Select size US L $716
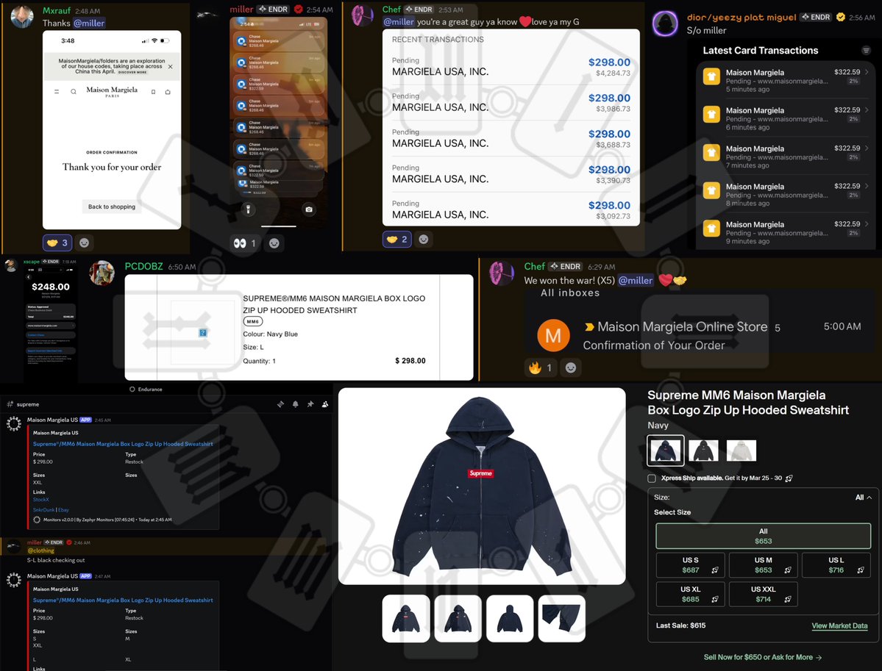The height and width of the screenshot is (671, 882). coord(836,565)
